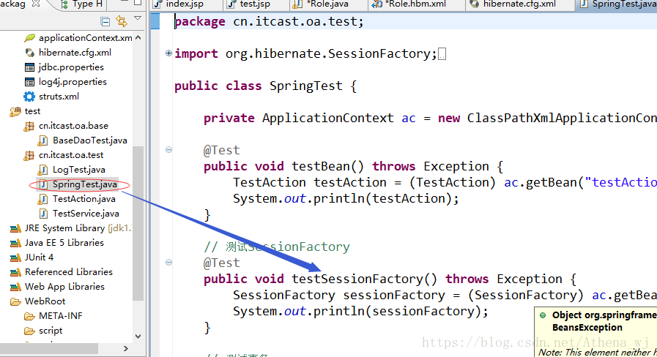Expand the folded import statements
The width and height of the screenshot is (657, 357).
168,53
